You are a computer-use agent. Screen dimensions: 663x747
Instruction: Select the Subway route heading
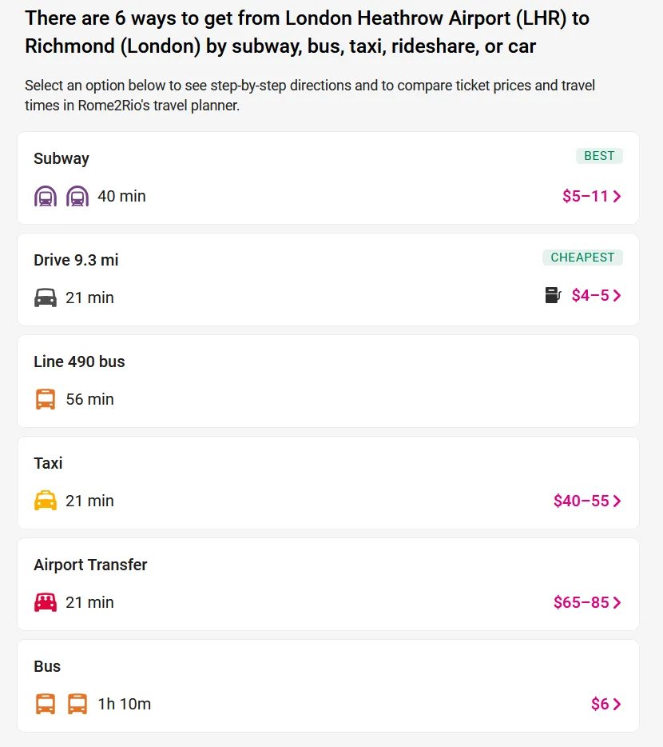click(62, 158)
